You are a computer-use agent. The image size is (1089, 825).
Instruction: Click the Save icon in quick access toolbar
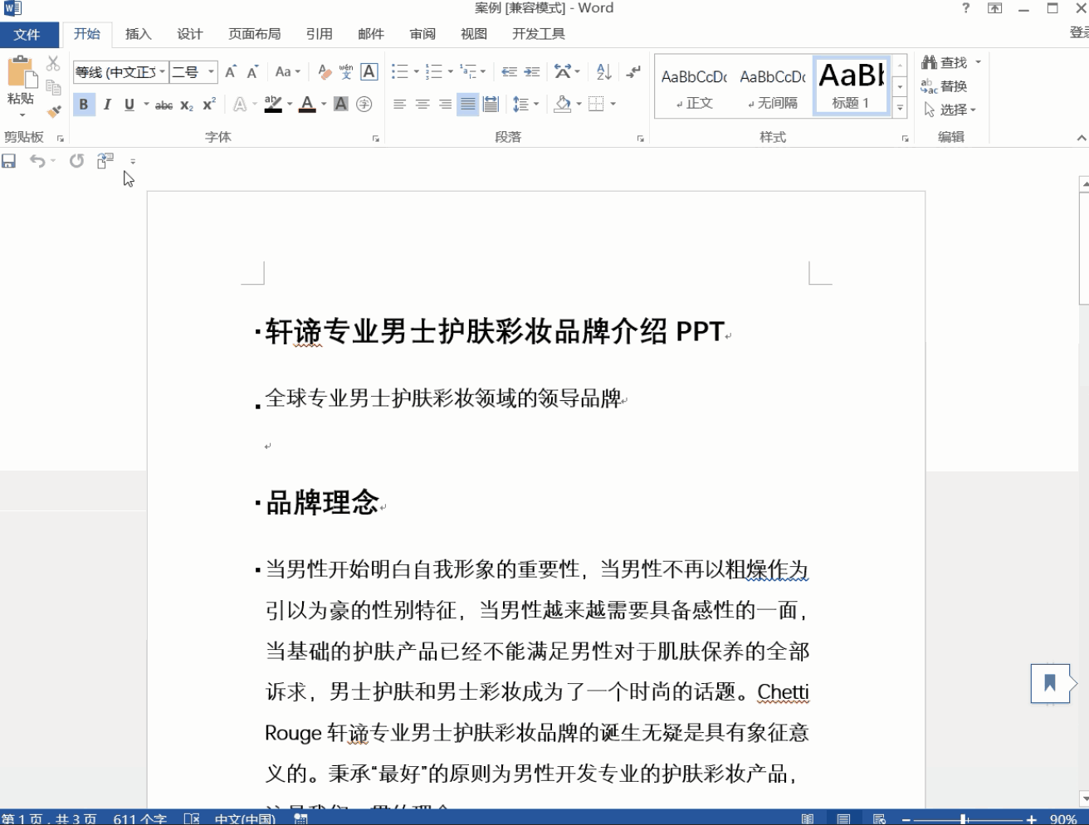[10, 161]
